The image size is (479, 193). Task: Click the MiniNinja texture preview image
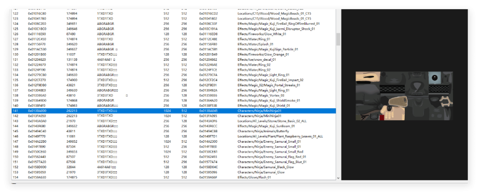pos(404,96)
